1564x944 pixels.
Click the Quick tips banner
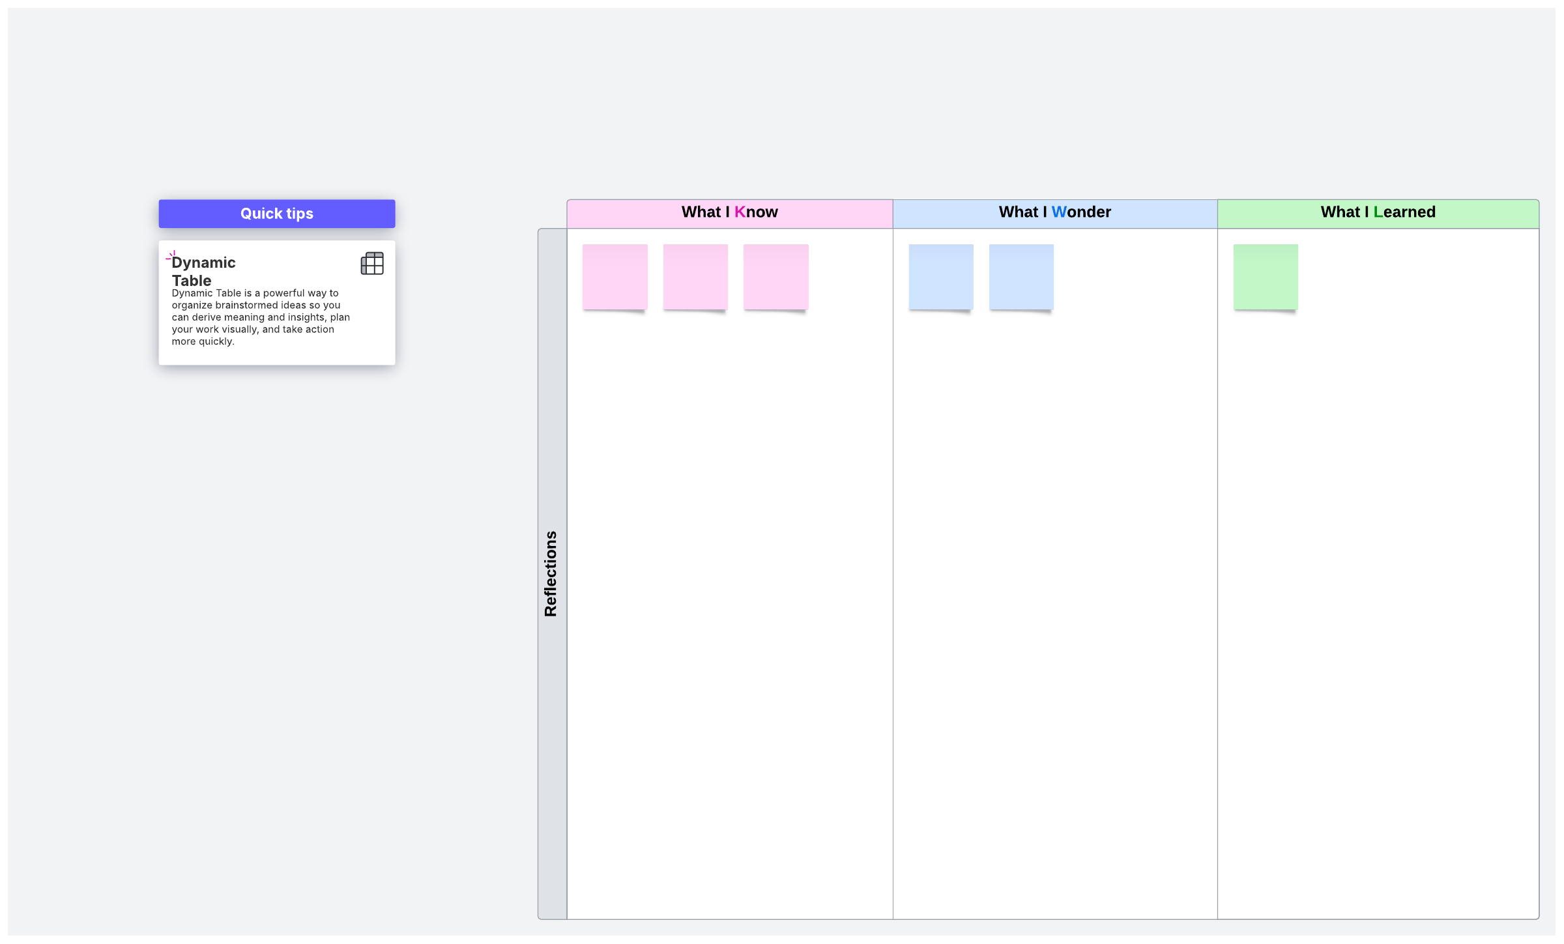click(276, 214)
